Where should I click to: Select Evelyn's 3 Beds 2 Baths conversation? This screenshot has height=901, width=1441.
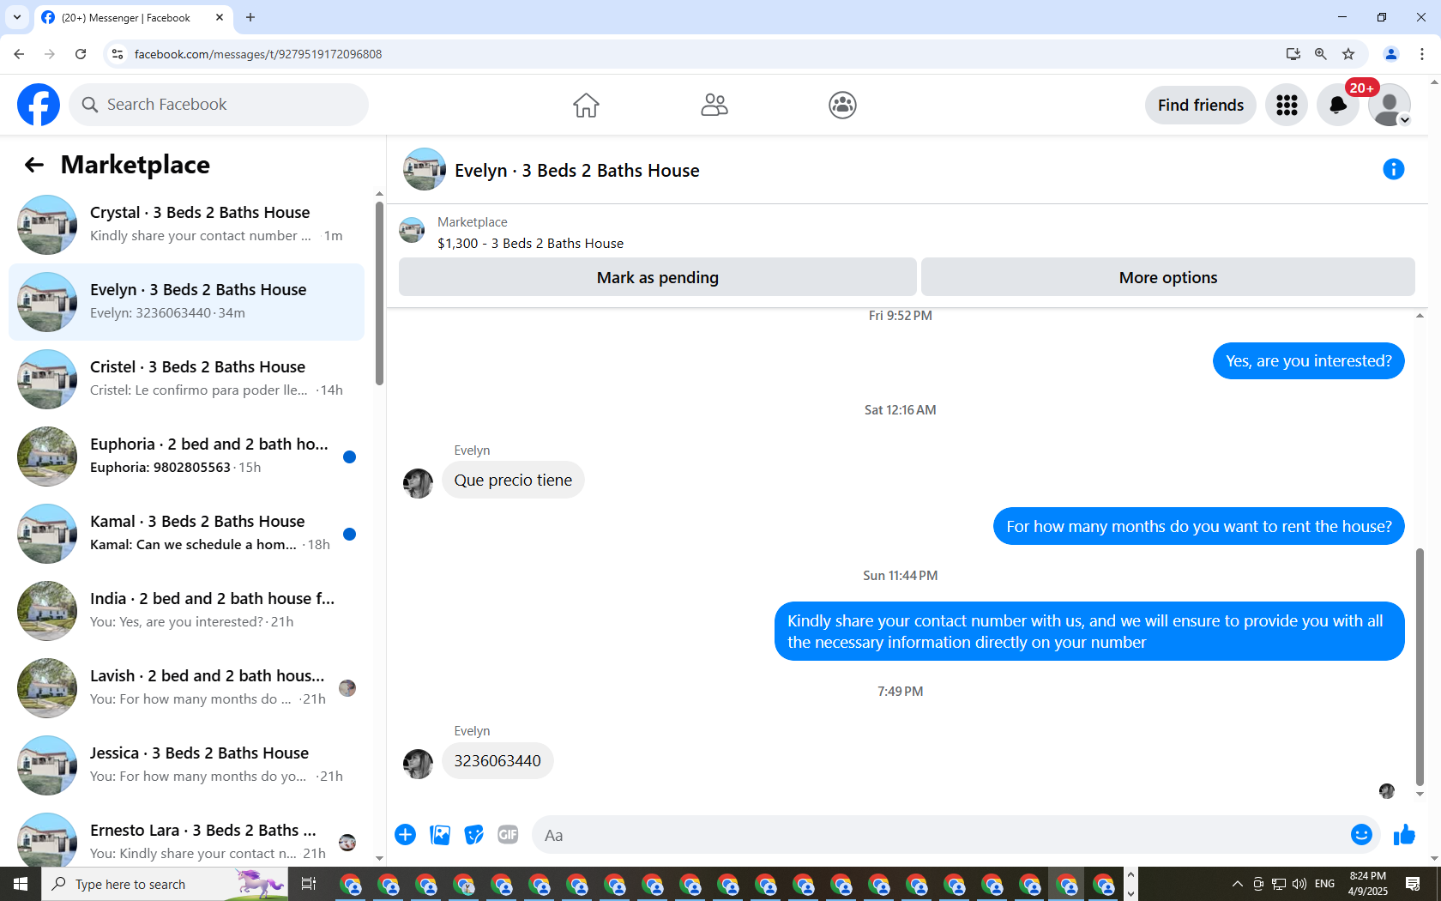click(x=186, y=302)
